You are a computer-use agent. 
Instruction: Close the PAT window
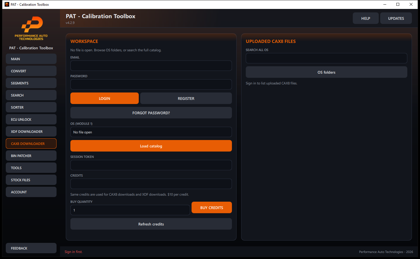pyautogui.click(x=411, y=4)
